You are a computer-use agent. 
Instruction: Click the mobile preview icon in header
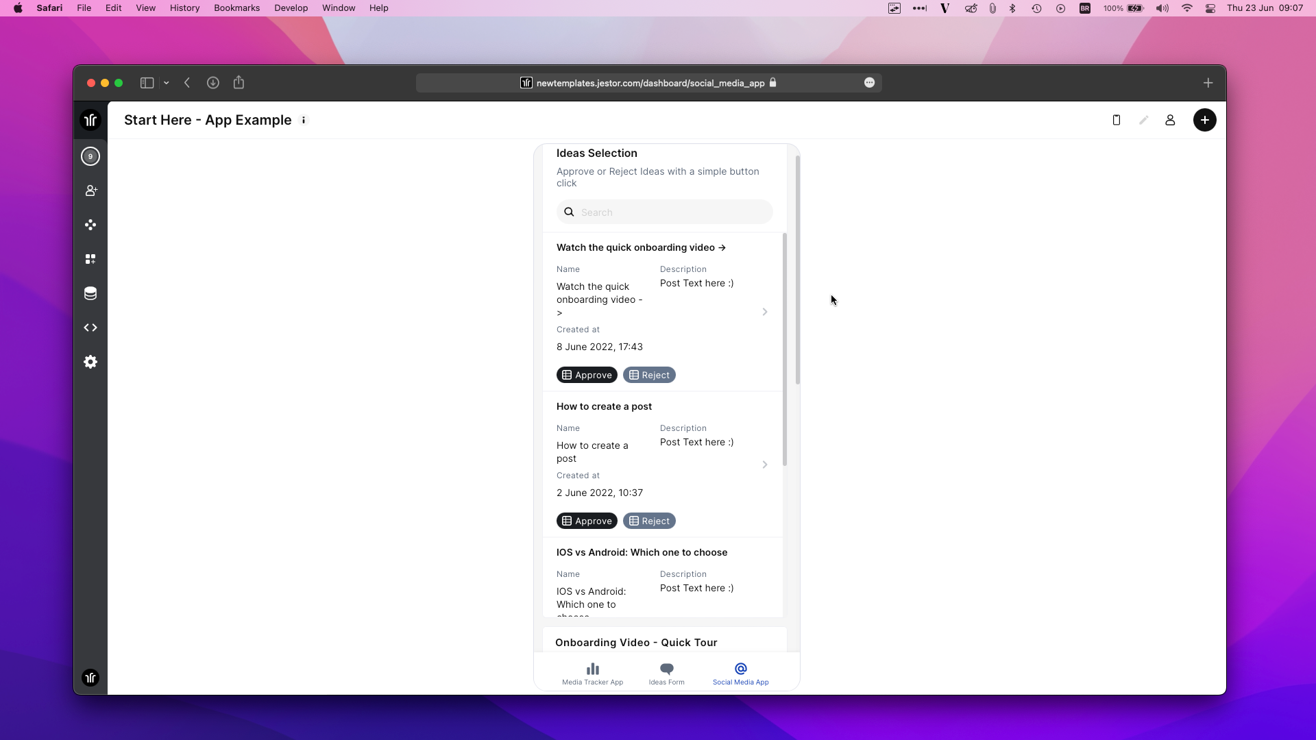(1117, 120)
